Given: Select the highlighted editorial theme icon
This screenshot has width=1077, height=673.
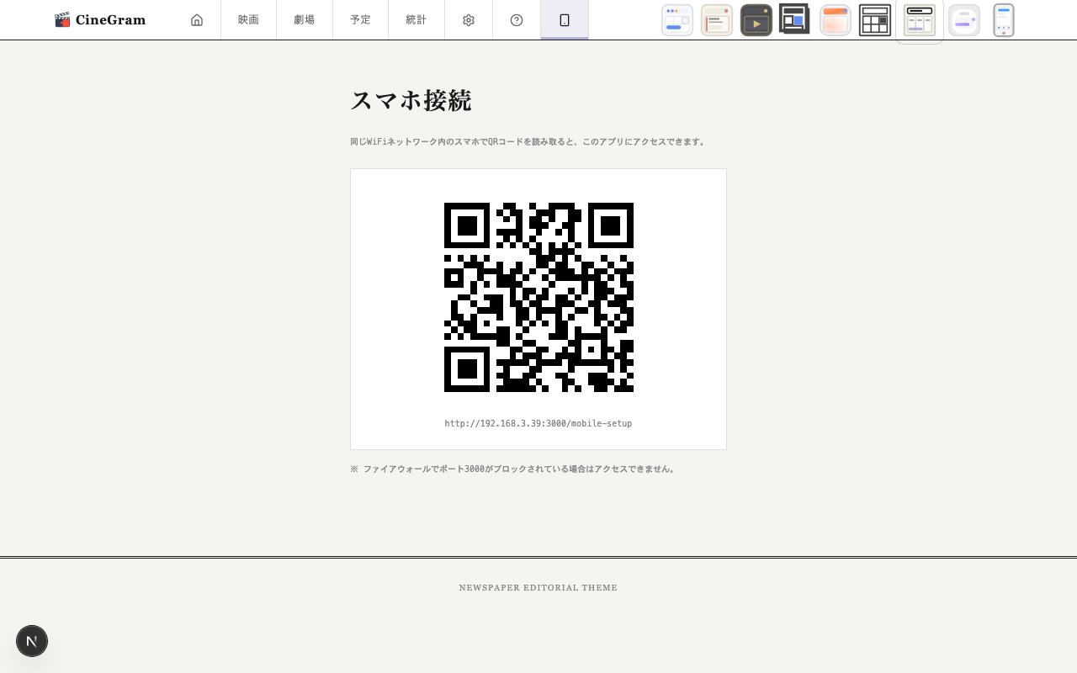Looking at the screenshot, I should 919,19.
